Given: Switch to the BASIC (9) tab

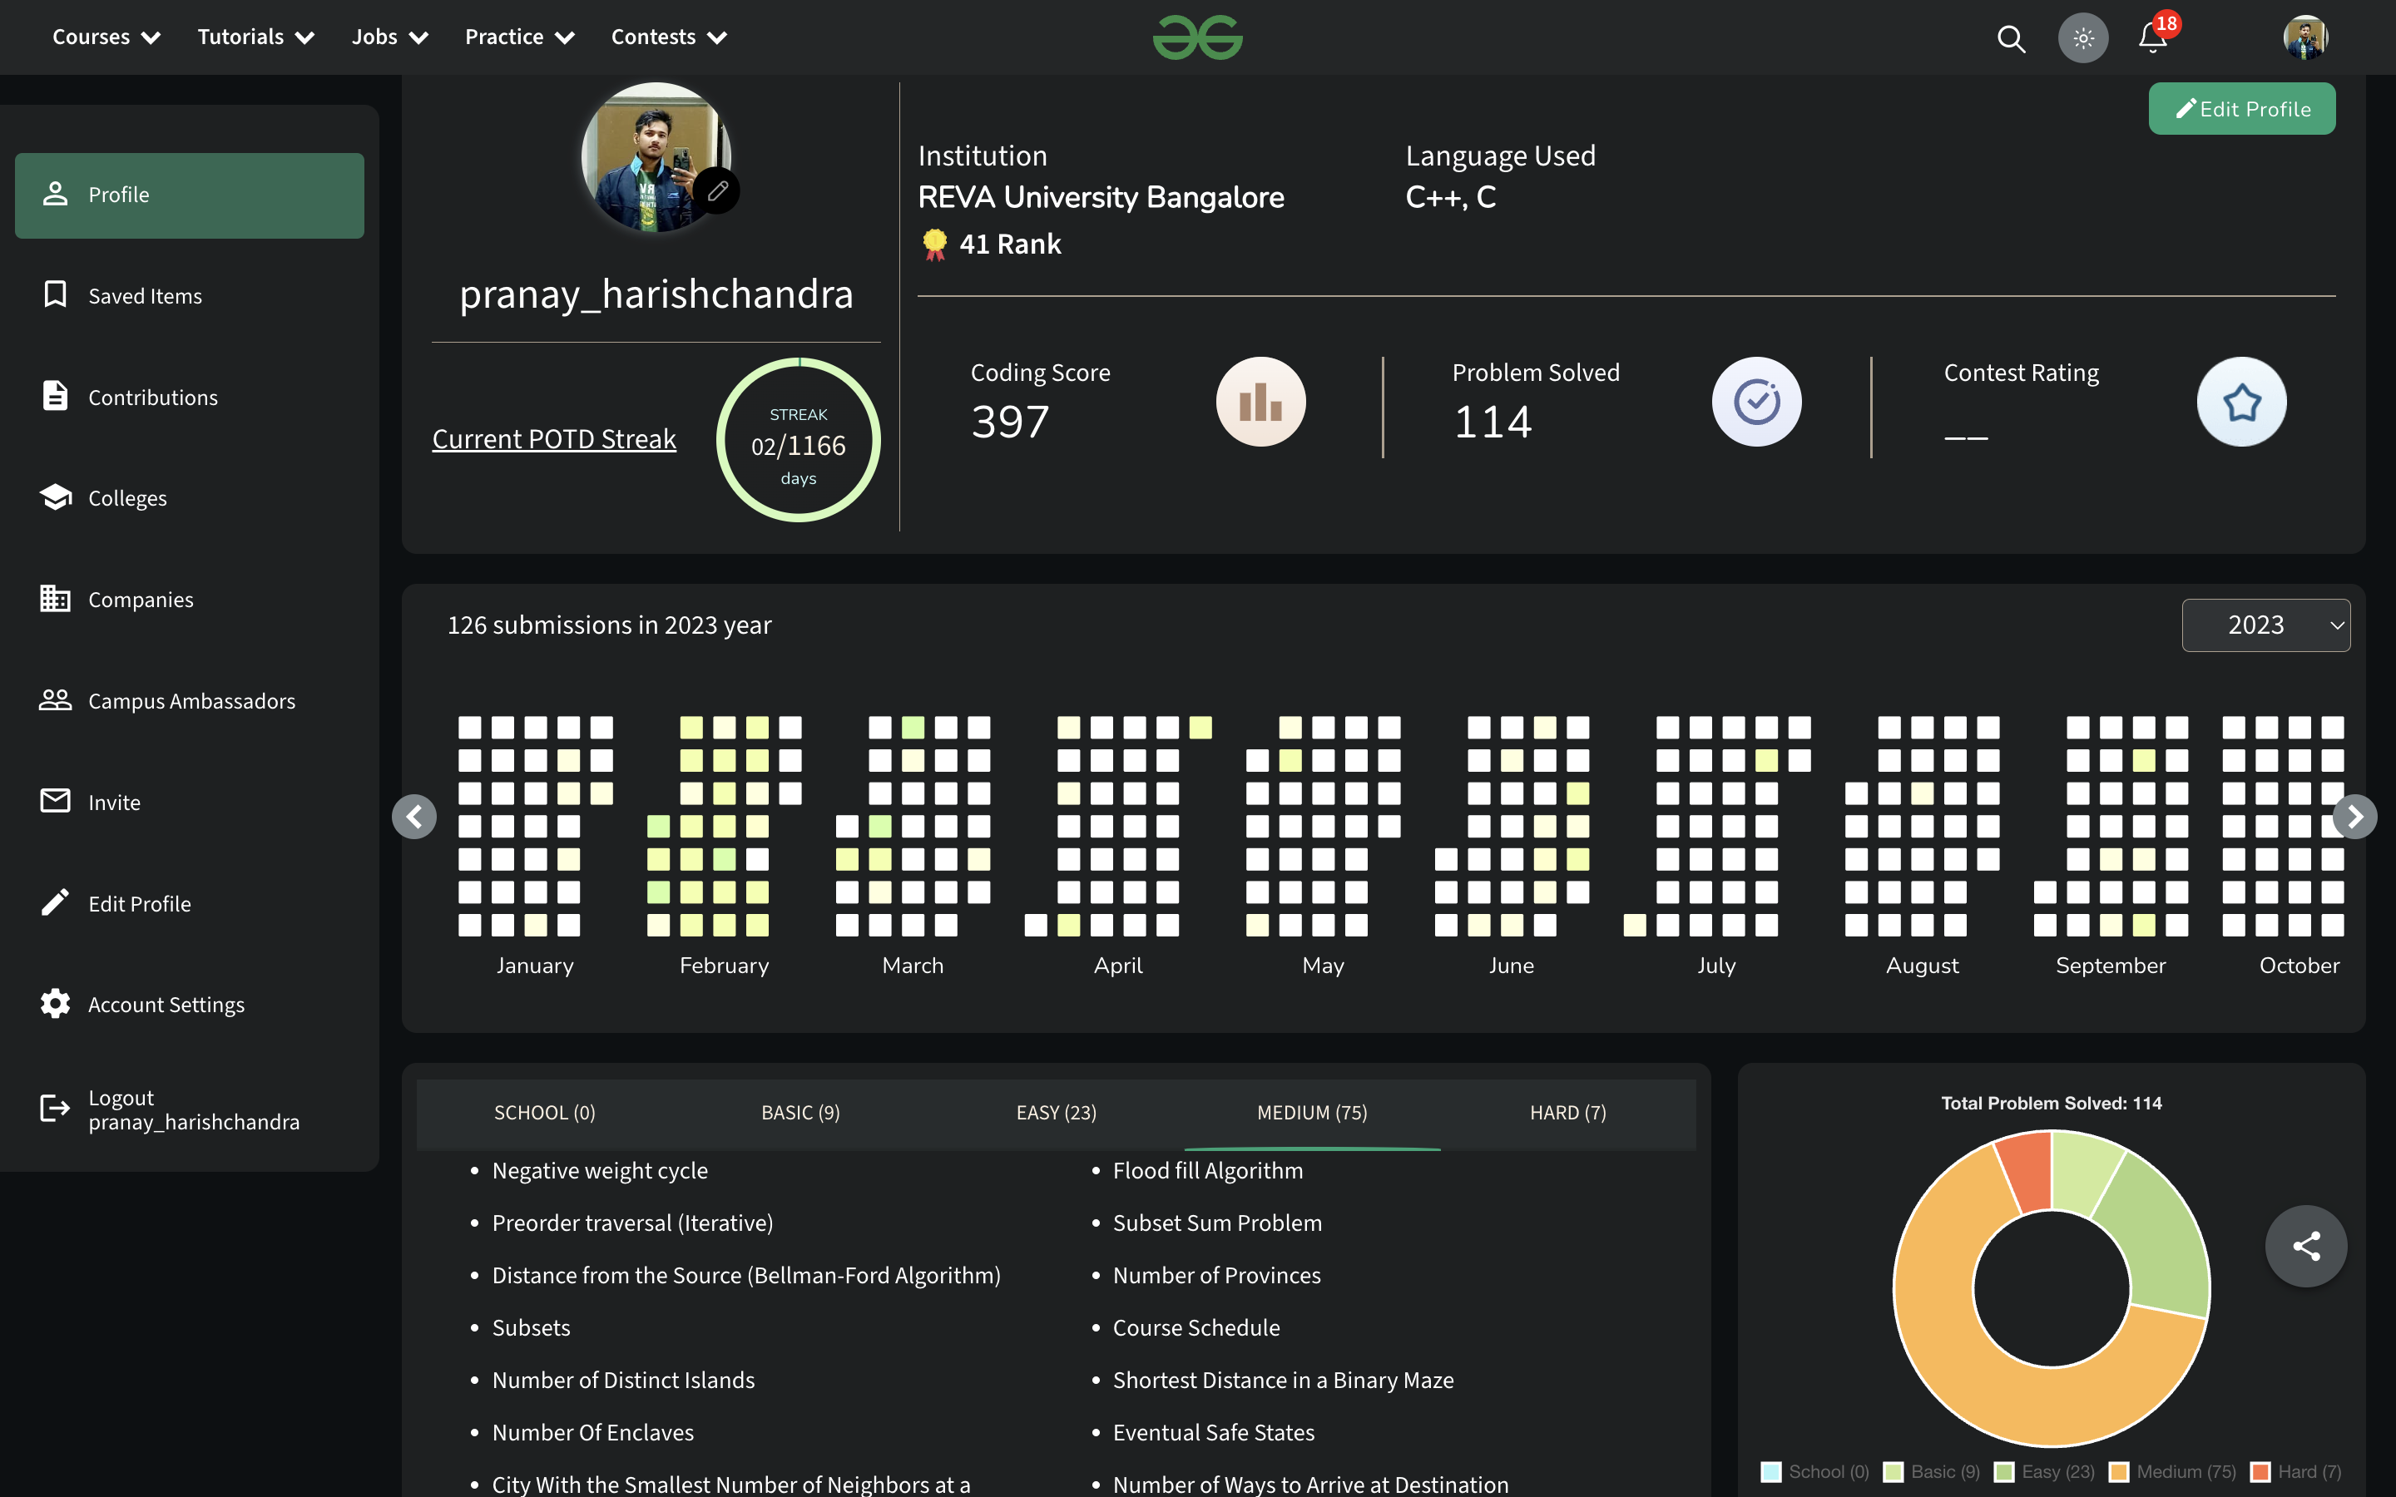Looking at the screenshot, I should (800, 1113).
